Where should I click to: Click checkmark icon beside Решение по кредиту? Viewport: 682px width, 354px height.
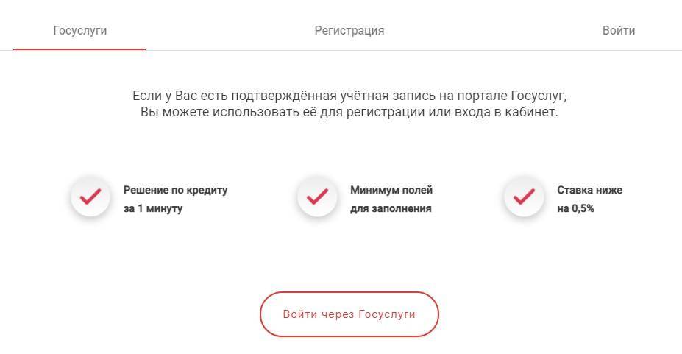tap(90, 197)
